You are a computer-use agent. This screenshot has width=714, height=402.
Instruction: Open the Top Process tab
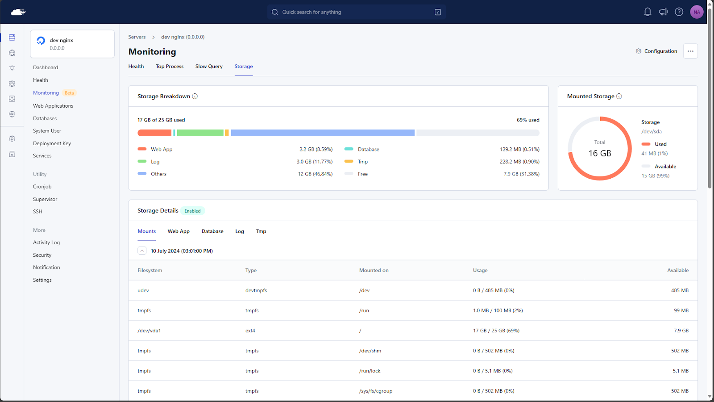170,67
